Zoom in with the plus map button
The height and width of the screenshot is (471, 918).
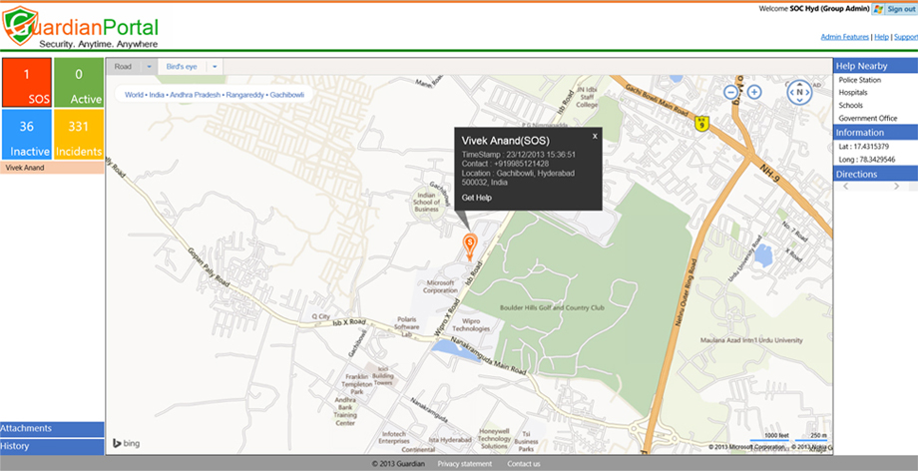tap(754, 92)
